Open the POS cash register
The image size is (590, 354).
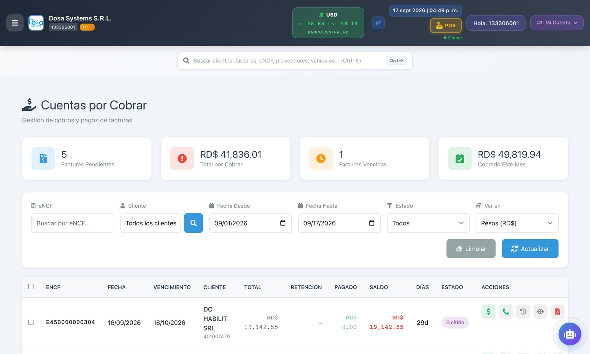point(446,25)
